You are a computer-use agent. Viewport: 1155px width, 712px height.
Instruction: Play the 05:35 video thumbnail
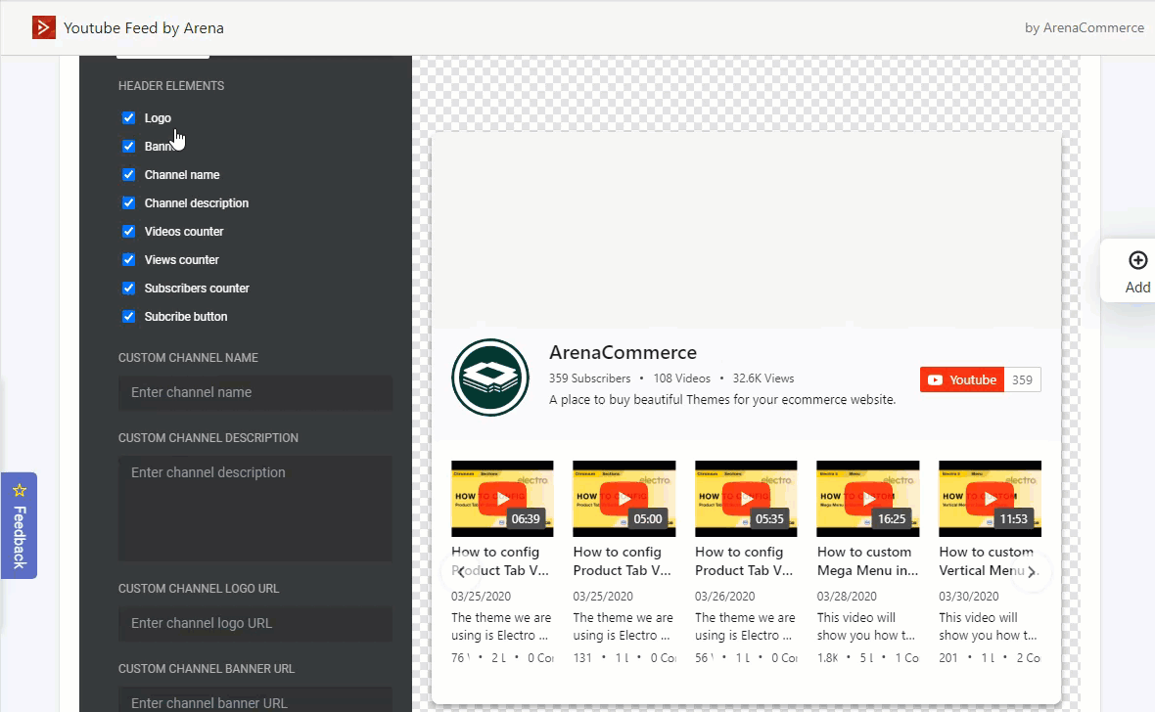(746, 499)
